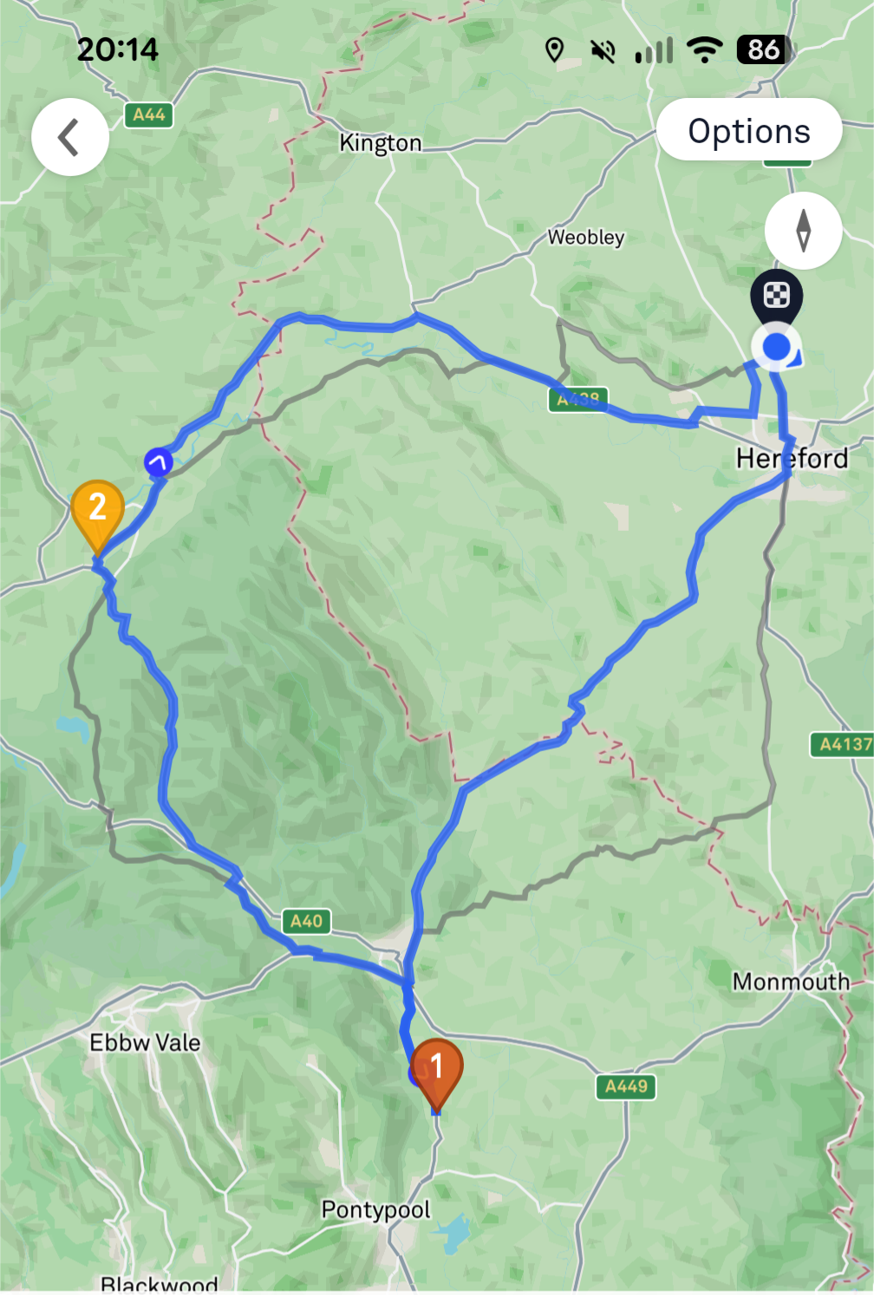The image size is (874, 1295).
Task: Tap the location services status icon
Action: click(x=554, y=50)
